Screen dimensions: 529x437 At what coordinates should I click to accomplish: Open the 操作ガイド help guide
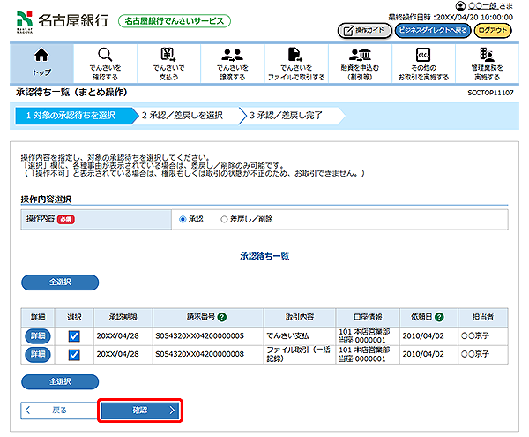[362, 30]
